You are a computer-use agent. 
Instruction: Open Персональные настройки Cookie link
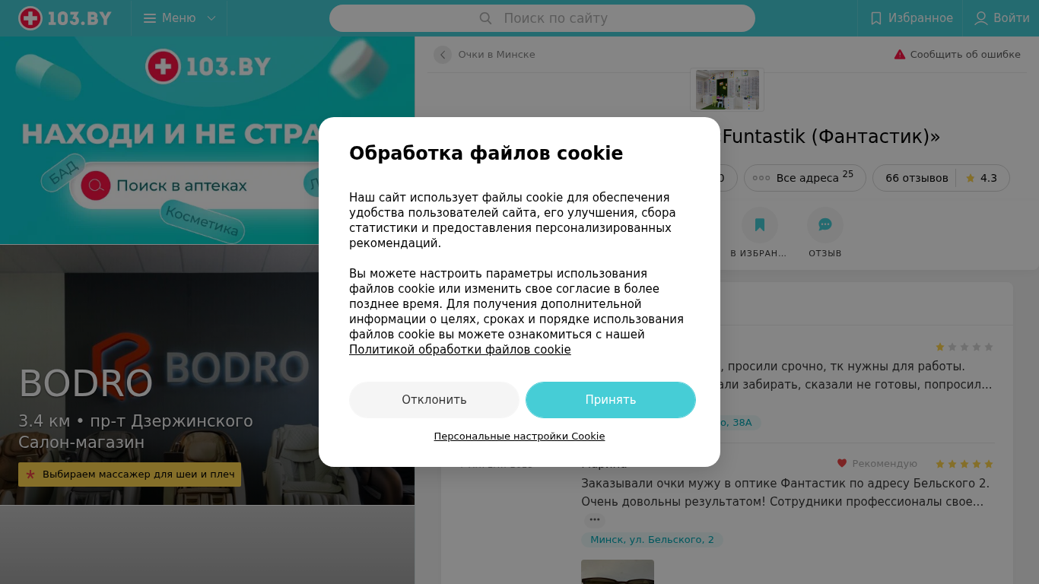tap(519, 436)
